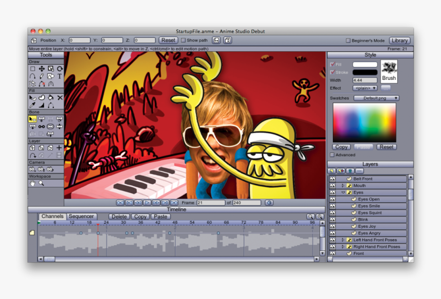Toggle the audio mute speaker icon
This screenshot has height=299, width=441.
[x=269, y=203]
